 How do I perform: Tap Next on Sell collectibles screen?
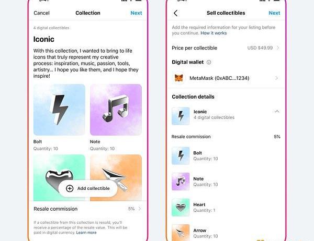[274, 13]
